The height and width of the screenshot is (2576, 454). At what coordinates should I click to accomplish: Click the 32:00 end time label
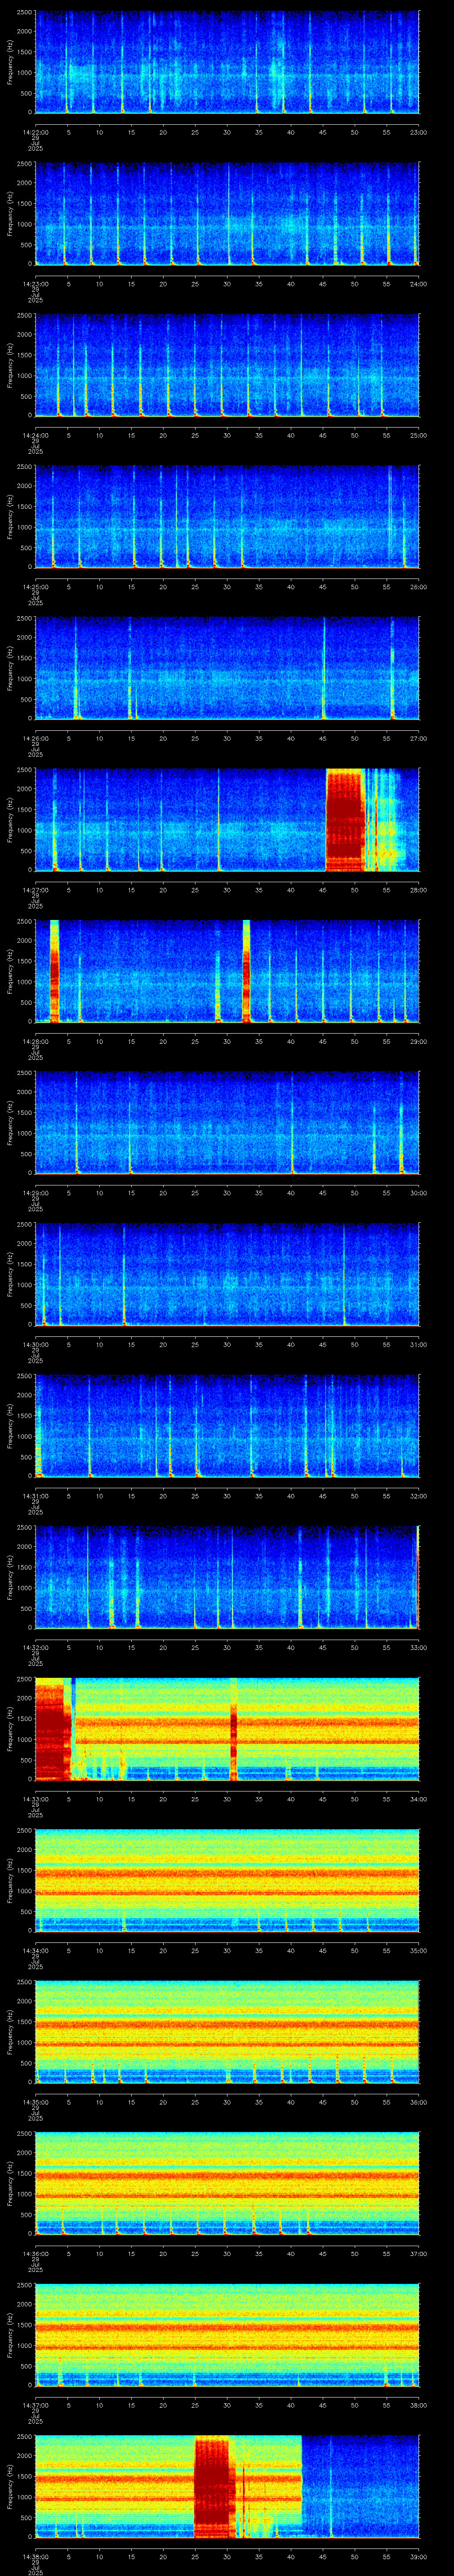419,1496
